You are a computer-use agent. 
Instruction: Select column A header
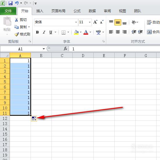point(20,55)
